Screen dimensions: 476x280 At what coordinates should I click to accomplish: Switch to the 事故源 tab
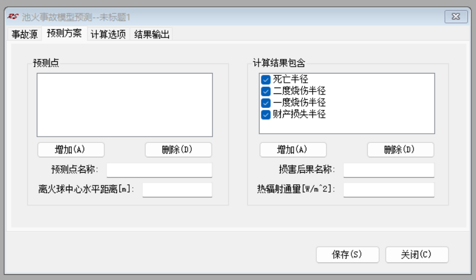pos(25,34)
